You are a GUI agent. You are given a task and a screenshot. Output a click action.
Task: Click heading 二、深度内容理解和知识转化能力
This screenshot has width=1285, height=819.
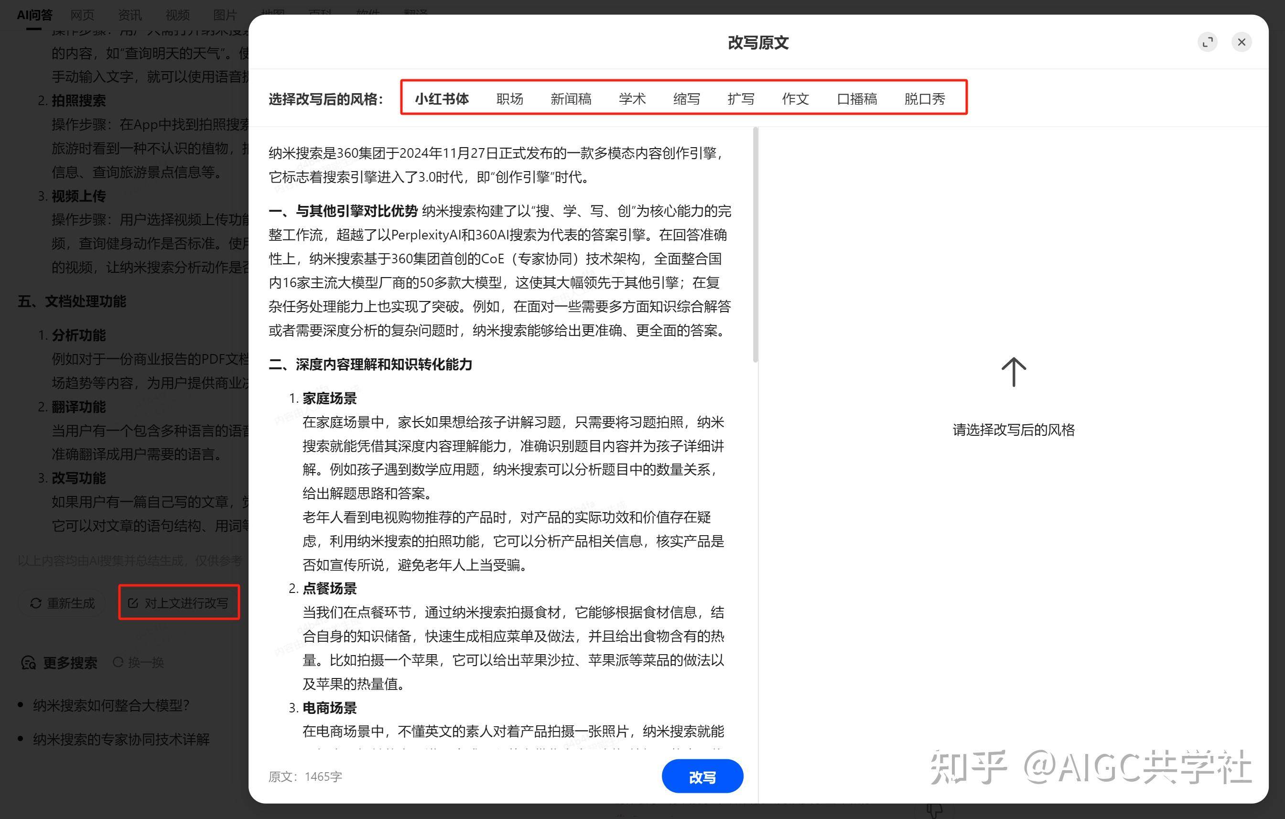pyautogui.click(x=370, y=365)
